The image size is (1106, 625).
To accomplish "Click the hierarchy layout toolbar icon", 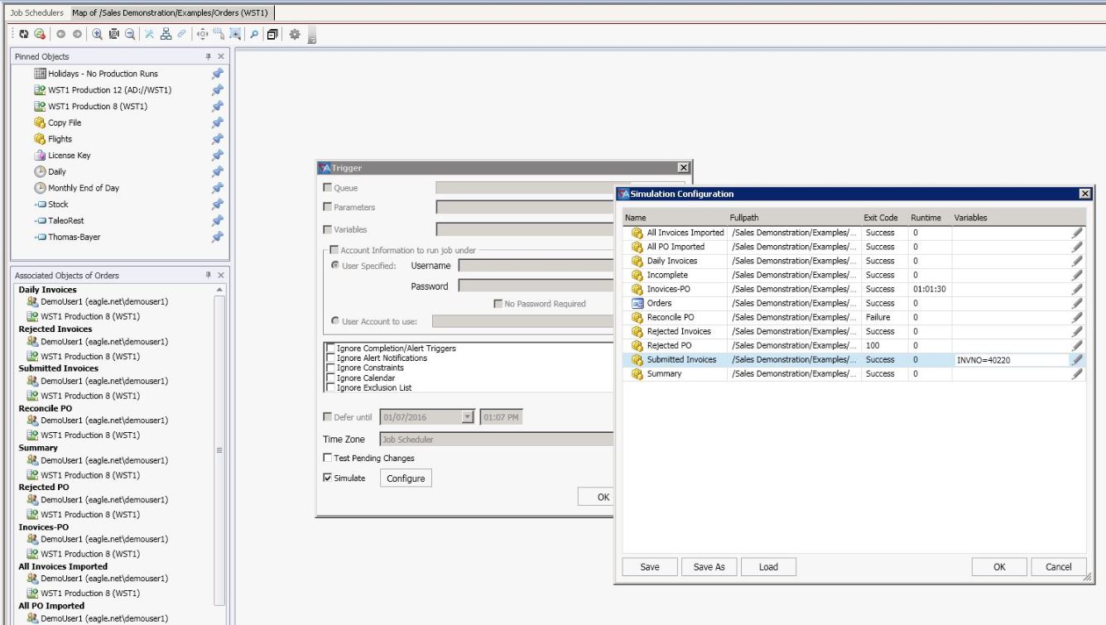I will (x=166, y=34).
